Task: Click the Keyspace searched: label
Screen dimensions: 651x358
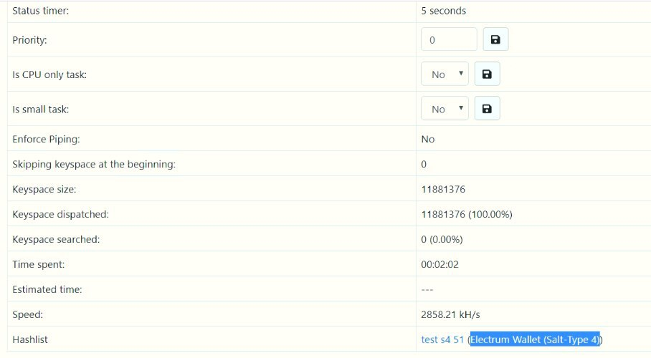Action: point(56,239)
